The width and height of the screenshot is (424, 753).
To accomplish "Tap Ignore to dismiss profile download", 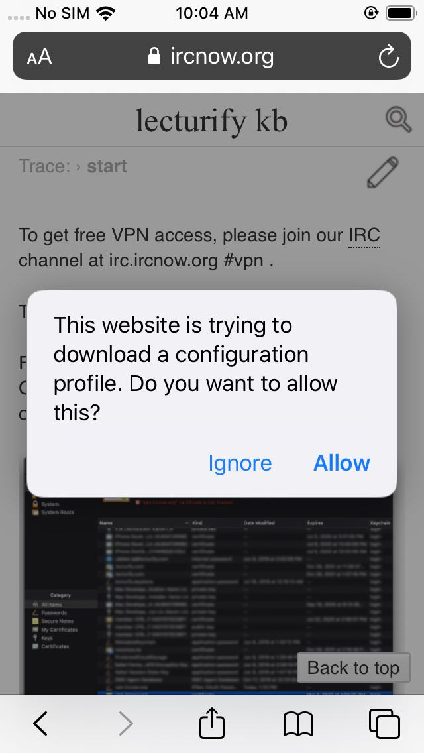I will click(x=240, y=464).
